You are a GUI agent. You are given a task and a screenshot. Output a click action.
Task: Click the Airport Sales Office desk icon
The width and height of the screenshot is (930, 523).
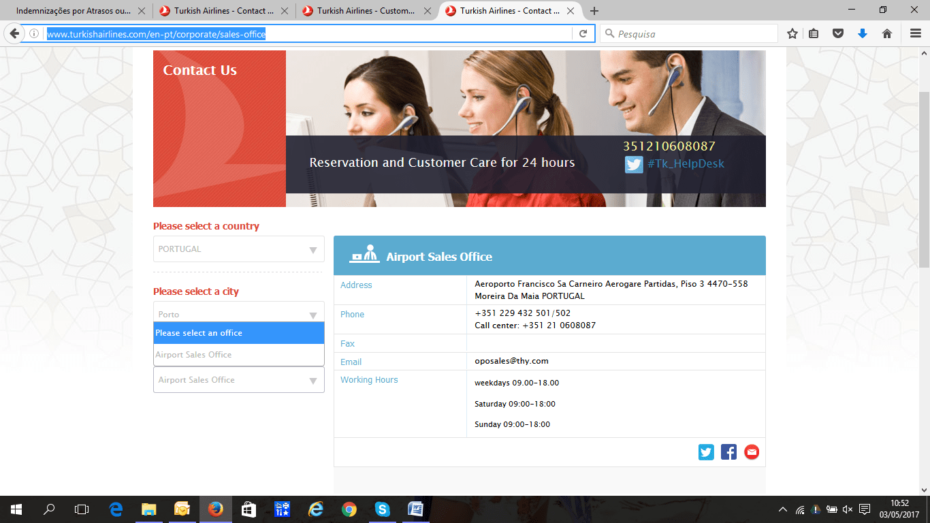[x=364, y=253]
